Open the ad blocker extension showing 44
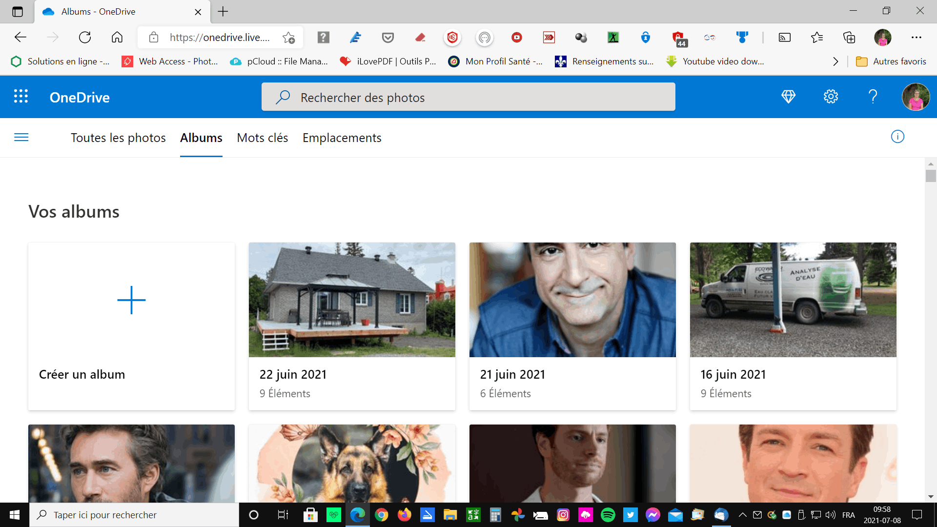 [x=679, y=39]
